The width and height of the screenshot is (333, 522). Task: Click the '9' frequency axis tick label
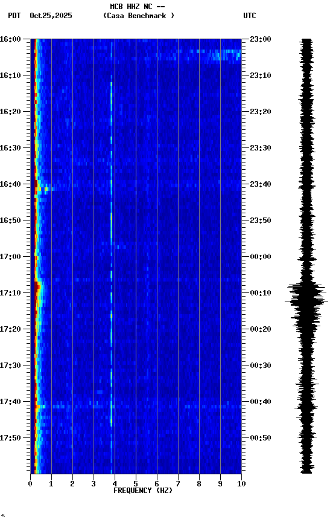[220, 484]
